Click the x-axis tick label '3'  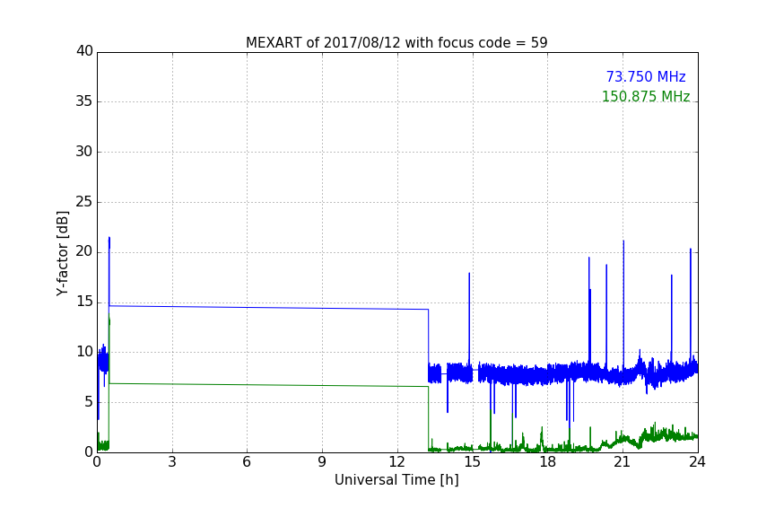click(172, 462)
